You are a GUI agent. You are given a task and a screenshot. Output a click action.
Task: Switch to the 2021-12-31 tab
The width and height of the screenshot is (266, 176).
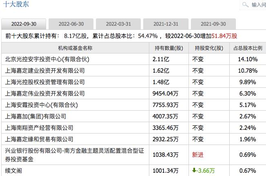166,24
